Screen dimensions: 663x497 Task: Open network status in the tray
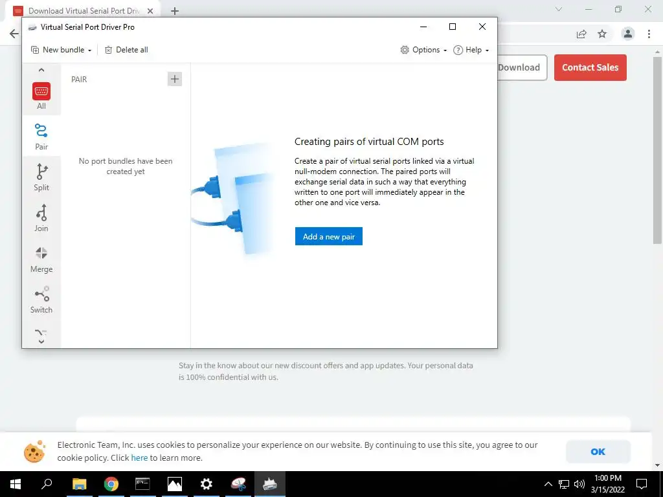(564, 484)
